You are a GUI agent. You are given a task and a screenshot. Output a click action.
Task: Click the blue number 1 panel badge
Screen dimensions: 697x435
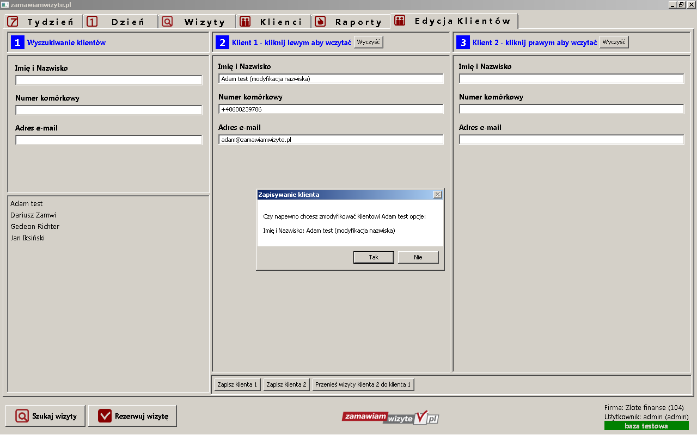point(18,42)
